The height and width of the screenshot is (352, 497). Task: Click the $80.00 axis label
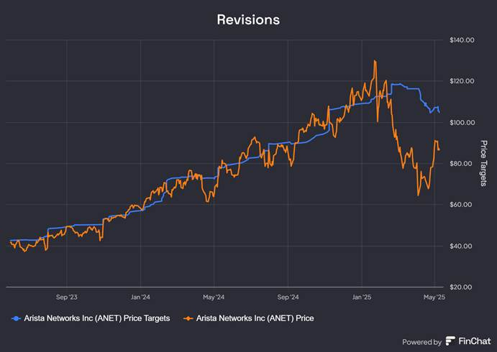tap(460, 164)
